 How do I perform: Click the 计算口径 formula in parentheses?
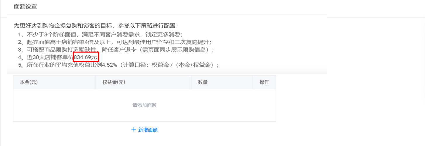tap(168, 65)
